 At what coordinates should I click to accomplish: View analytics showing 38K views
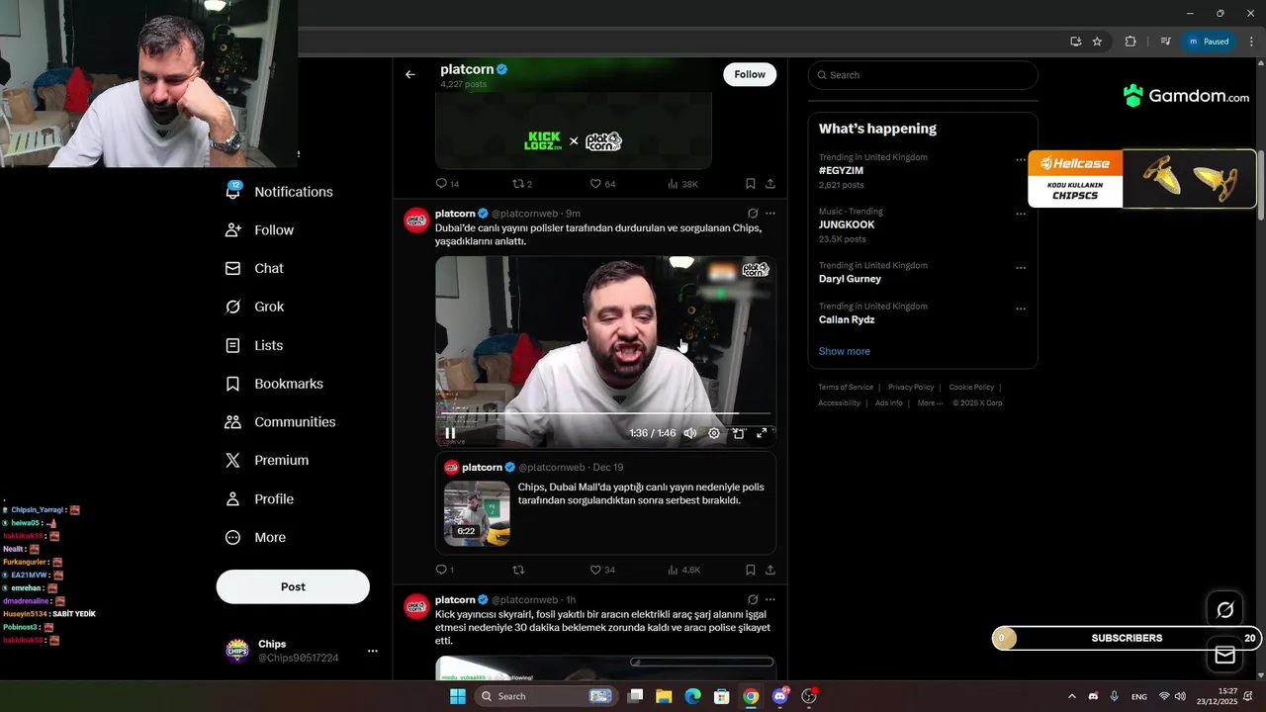(682, 184)
